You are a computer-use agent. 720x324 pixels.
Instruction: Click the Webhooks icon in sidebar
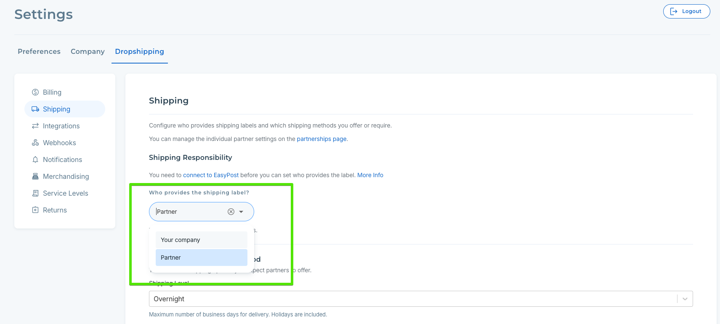[35, 143]
